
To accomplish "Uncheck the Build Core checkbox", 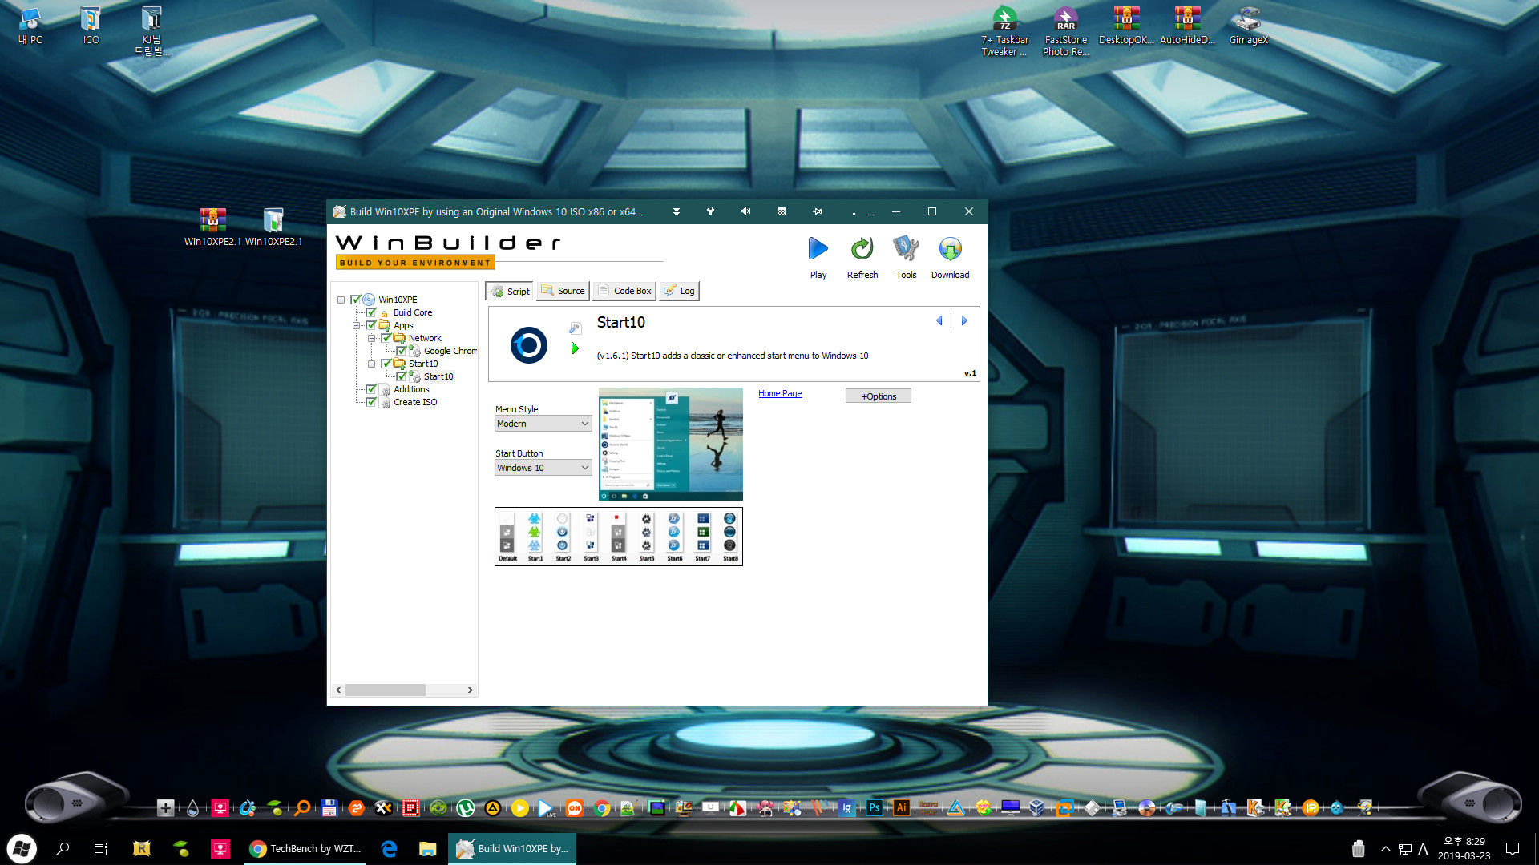I will pos(371,312).
